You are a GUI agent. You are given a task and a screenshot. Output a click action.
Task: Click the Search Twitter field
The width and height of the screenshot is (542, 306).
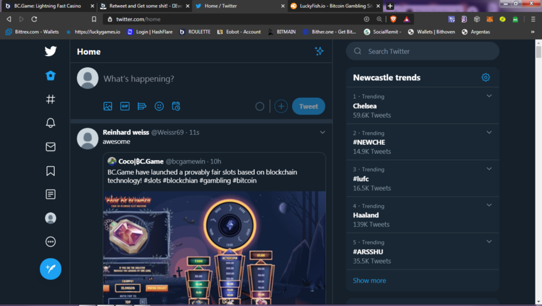click(422, 51)
